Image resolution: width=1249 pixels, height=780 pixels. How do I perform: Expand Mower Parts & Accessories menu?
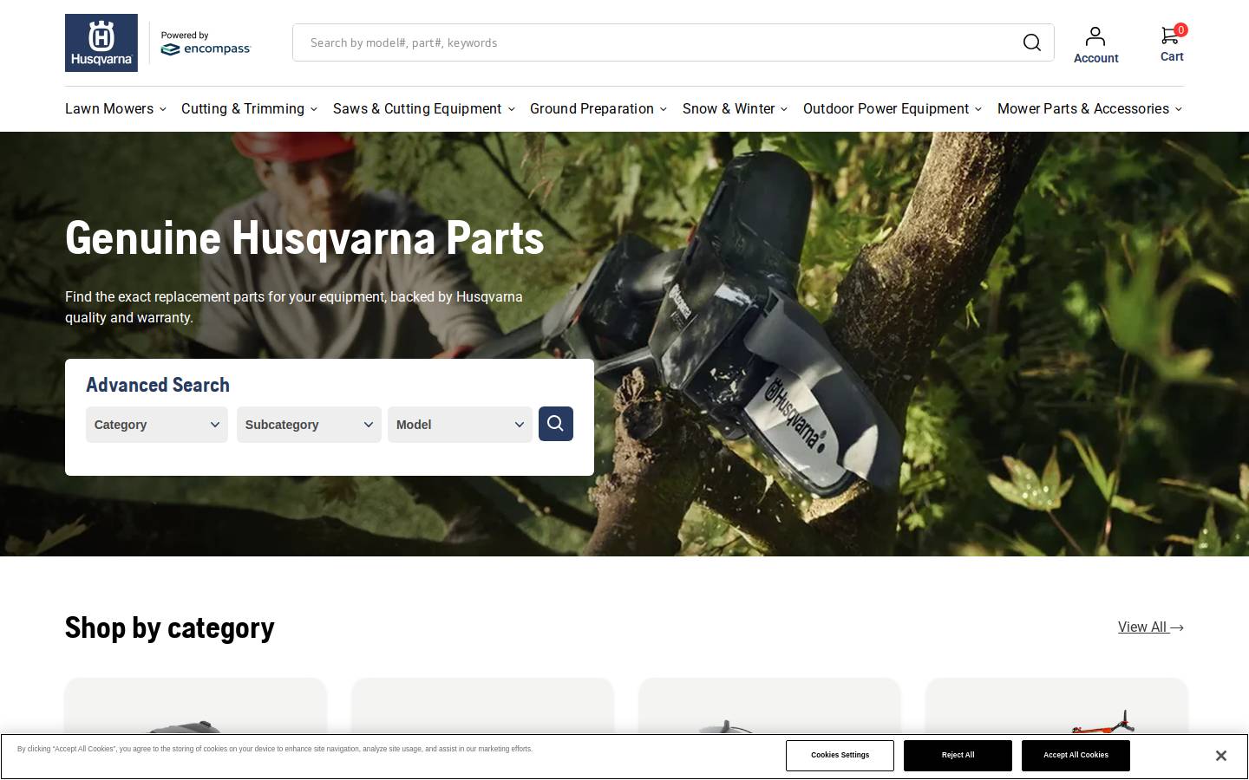[1089, 108]
